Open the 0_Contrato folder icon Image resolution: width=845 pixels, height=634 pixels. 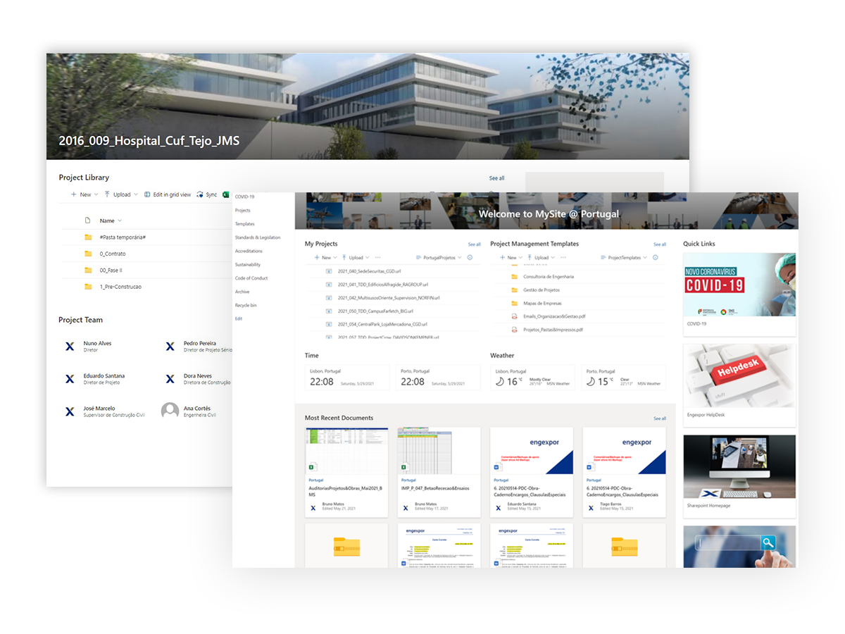88,254
